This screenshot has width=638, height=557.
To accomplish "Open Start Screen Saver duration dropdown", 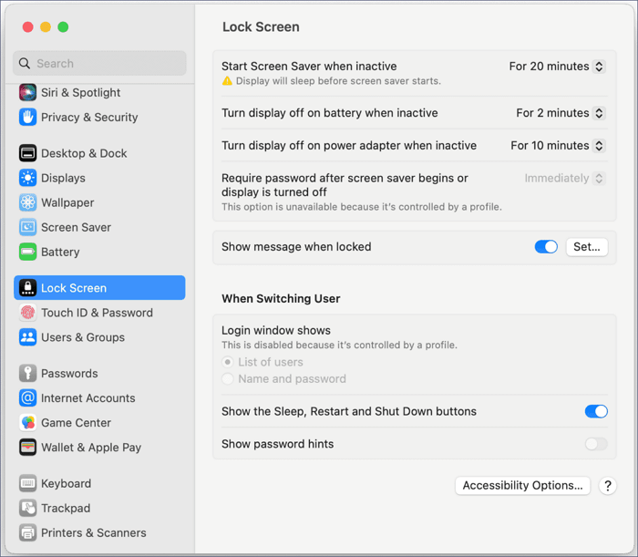I will 557,67.
